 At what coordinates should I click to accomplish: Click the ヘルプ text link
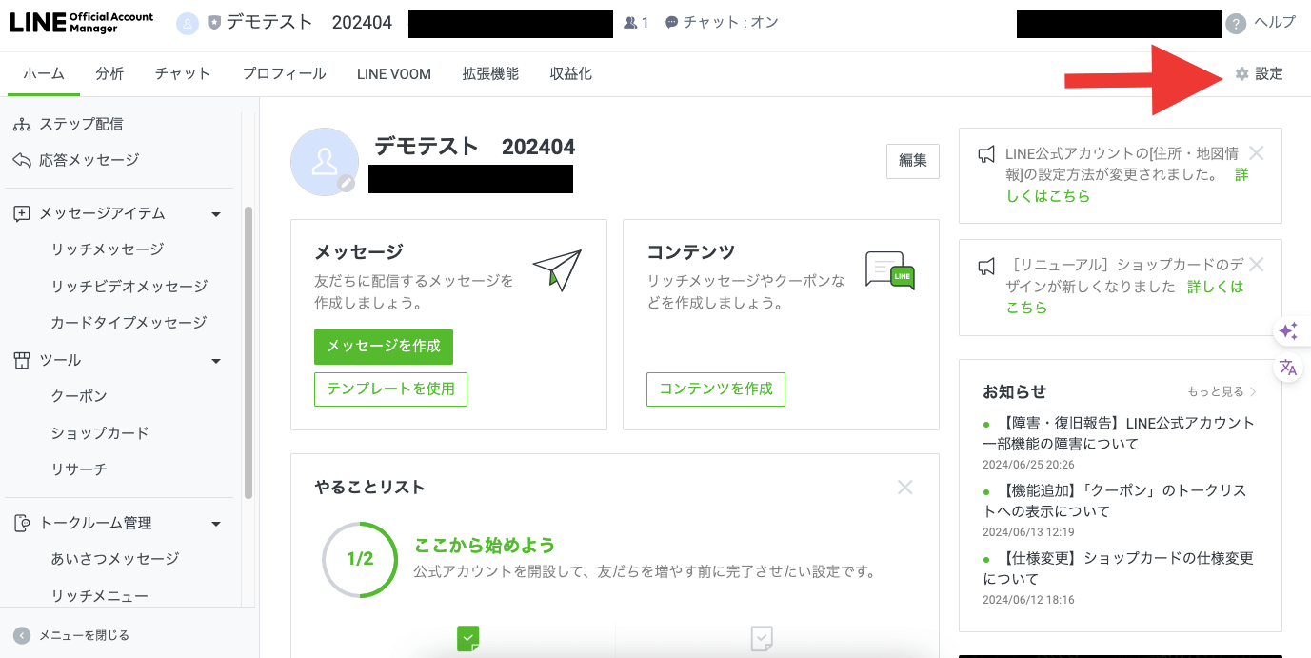[1275, 23]
